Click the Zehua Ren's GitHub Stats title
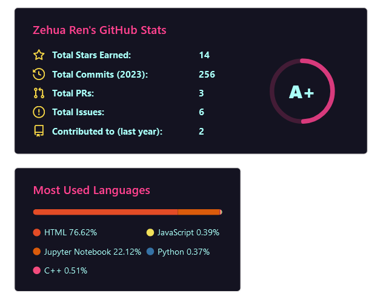Screen dimensions: 386x302 pyautogui.click(x=99, y=30)
